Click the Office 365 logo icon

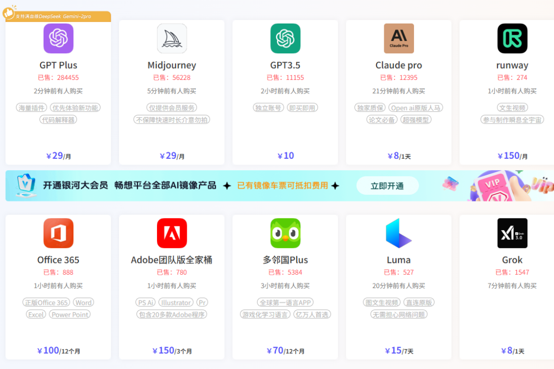point(58,233)
